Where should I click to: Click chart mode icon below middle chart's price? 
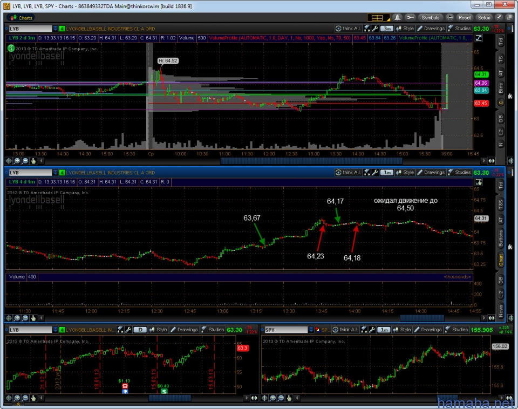[x=479, y=182]
